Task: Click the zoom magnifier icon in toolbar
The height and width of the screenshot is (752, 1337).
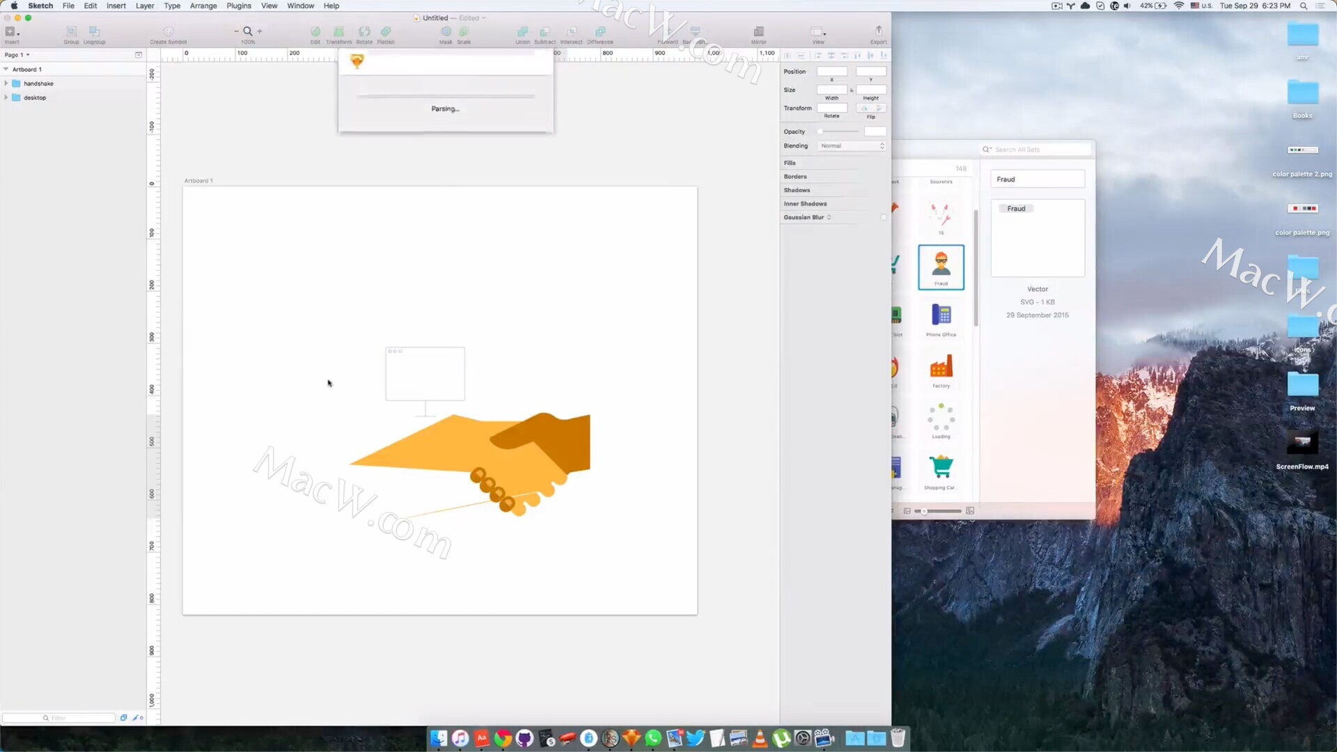Action: [248, 31]
